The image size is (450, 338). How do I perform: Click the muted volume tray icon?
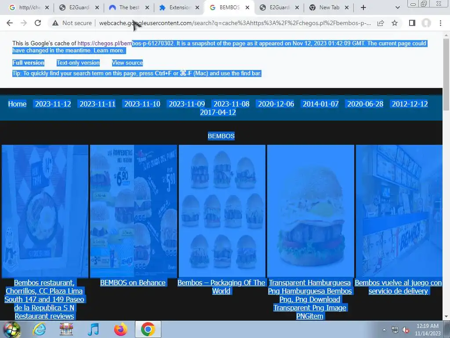tap(406, 330)
